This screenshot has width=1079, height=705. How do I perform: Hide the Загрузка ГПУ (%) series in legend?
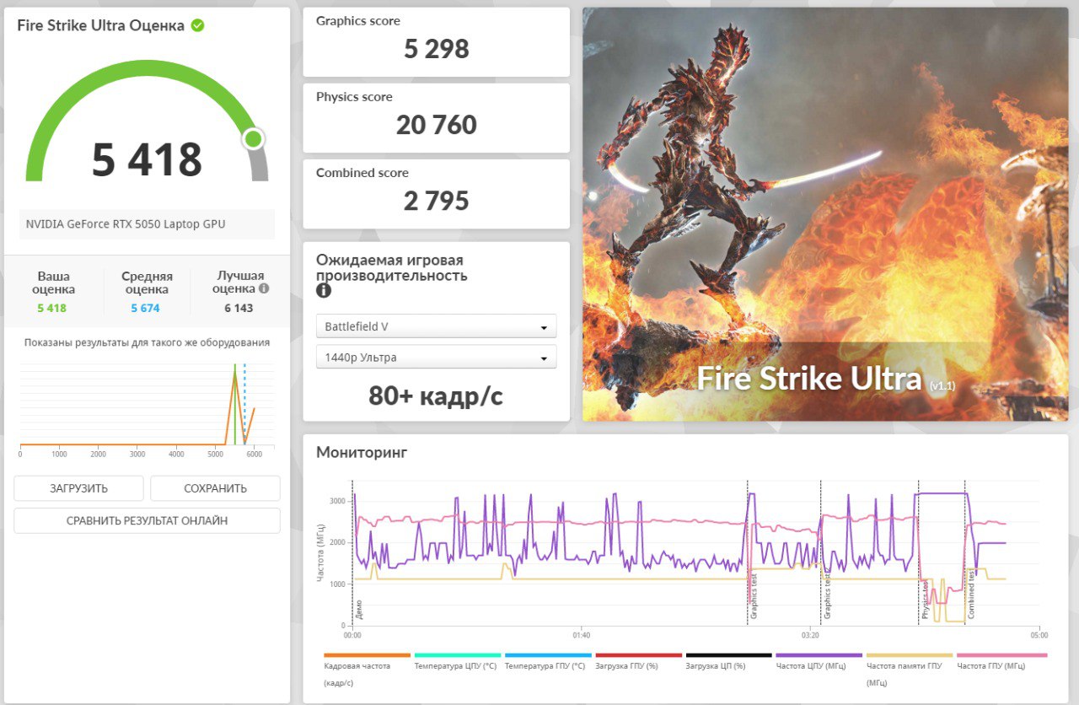pyautogui.click(x=638, y=661)
